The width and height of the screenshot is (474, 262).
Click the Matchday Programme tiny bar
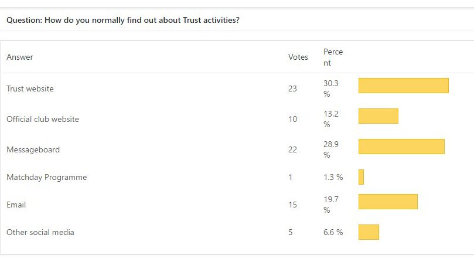pos(361,177)
